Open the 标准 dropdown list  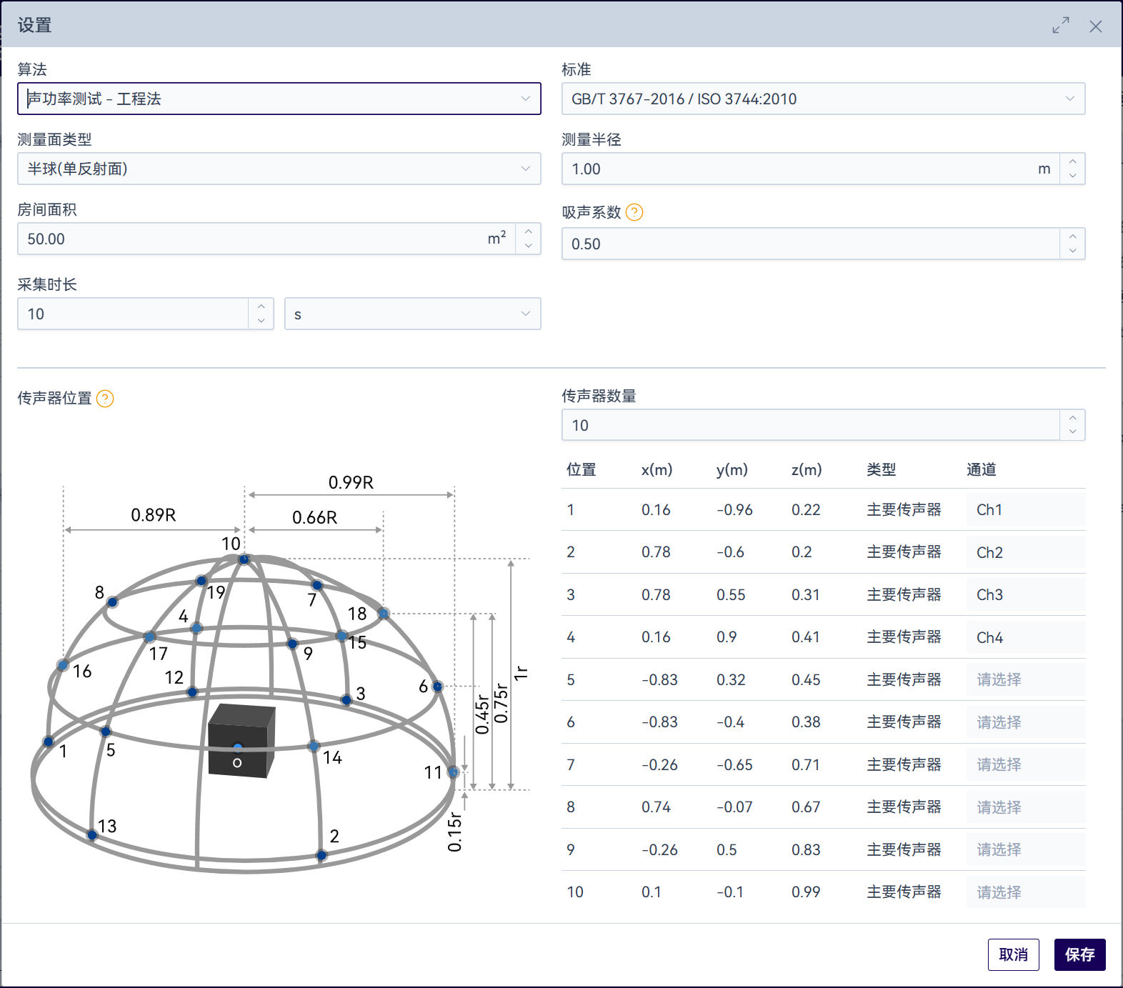tap(823, 99)
